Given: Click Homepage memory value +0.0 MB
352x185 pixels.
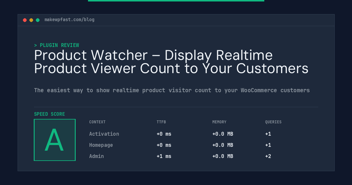Looking at the screenshot, I should [223, 145].
